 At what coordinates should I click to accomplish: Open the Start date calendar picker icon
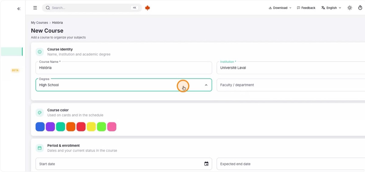[206, 164]
